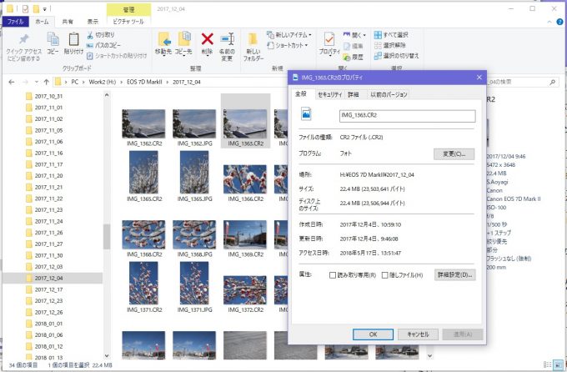Close the properties dialog
Viewport: 567px width, 372px height.
479,77
